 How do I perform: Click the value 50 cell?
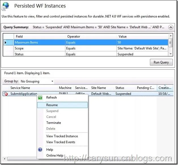pos(142,43)
